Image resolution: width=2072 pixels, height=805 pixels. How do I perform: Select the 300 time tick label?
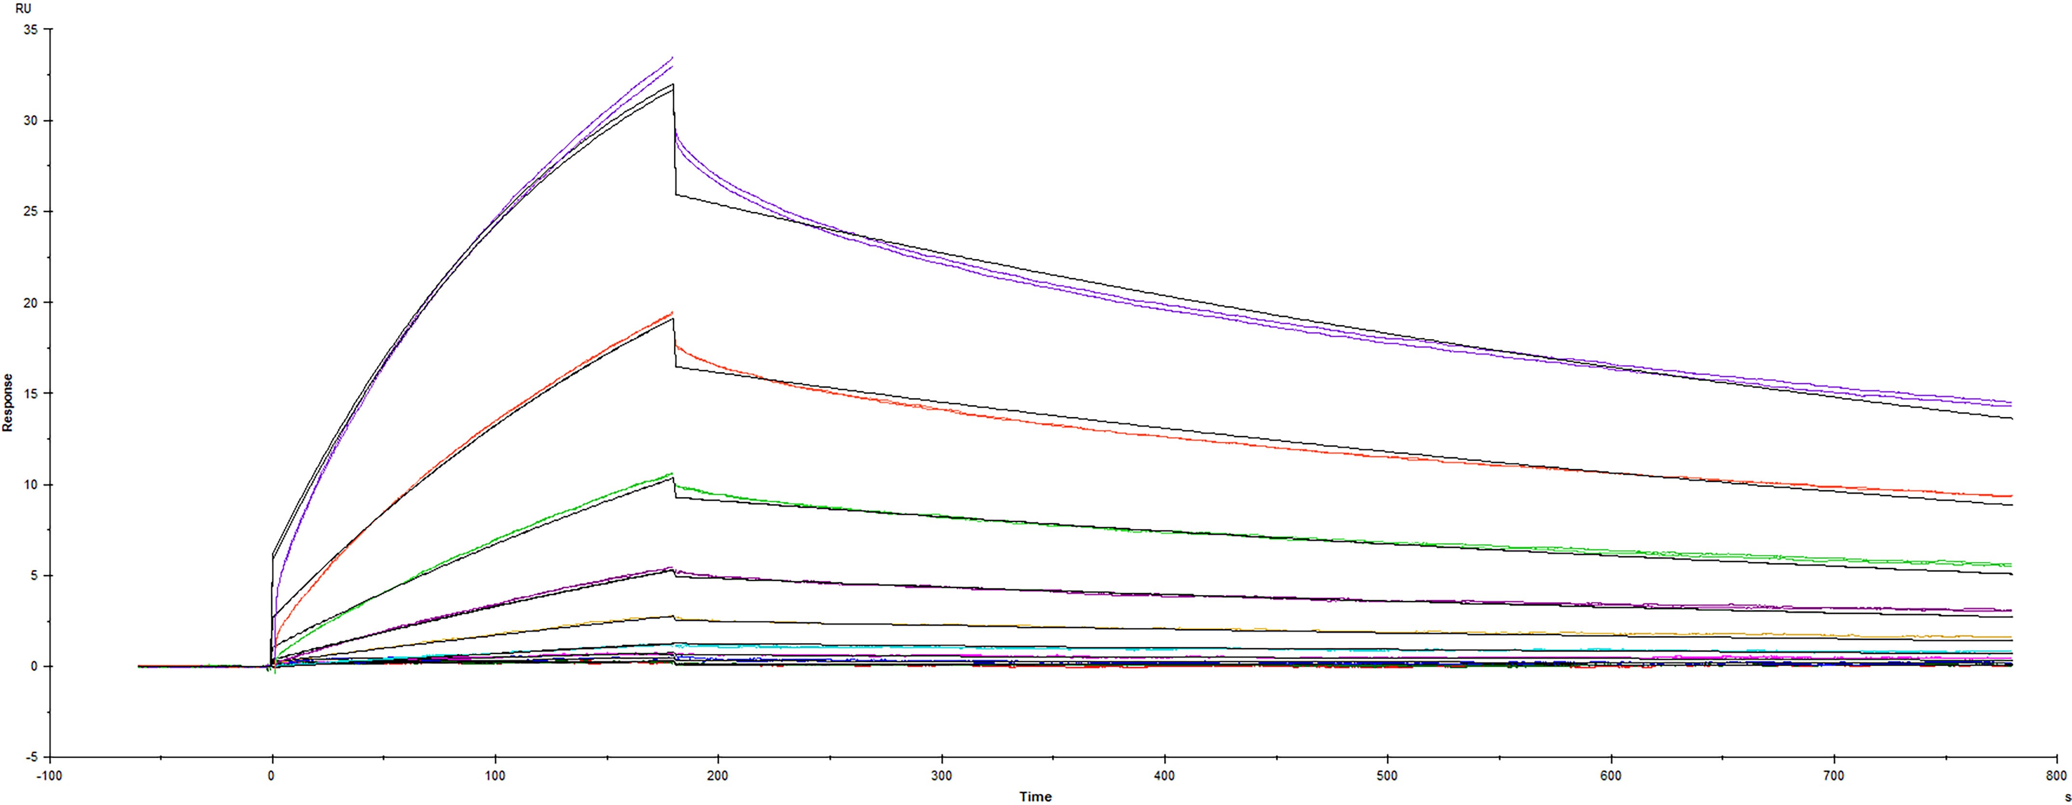[941, 776]
